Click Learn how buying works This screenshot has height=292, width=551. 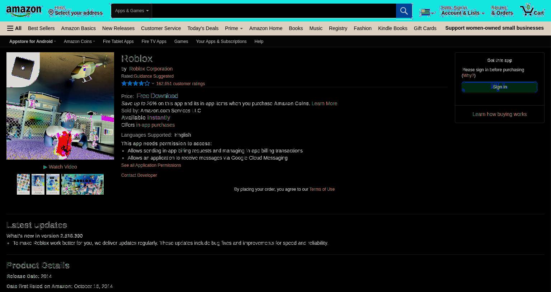(x=499, y=114)
